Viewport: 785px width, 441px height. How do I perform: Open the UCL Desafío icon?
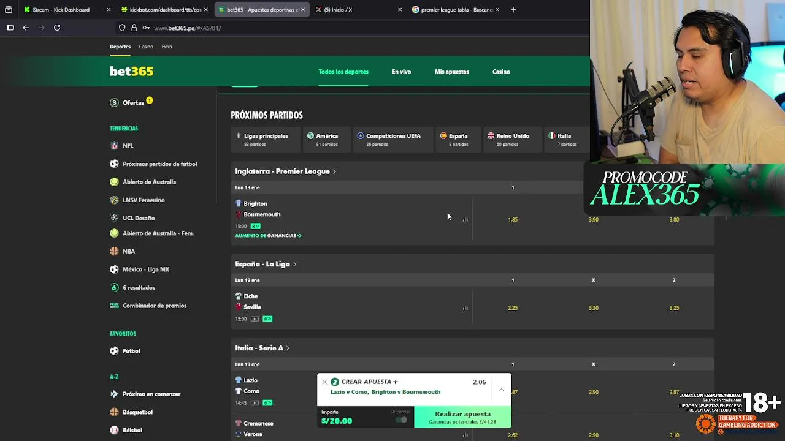[x=114, y=218]
